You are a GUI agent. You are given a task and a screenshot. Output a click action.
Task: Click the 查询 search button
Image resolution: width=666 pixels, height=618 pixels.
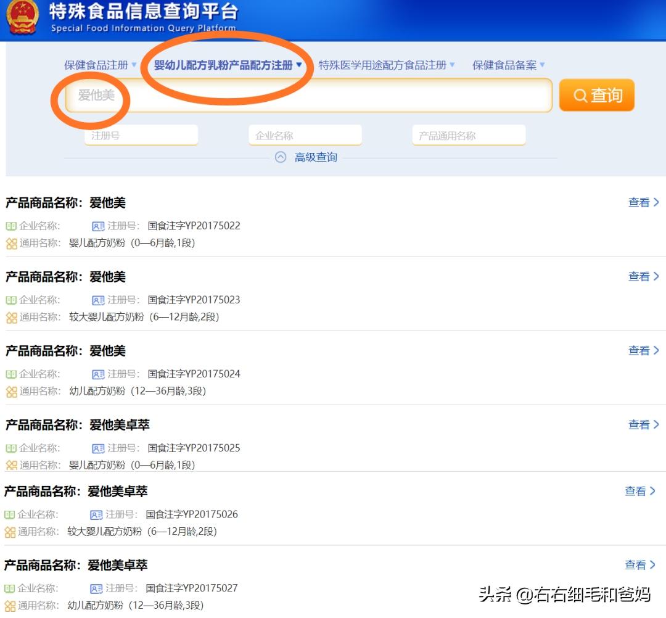click(x=597, y=95)
